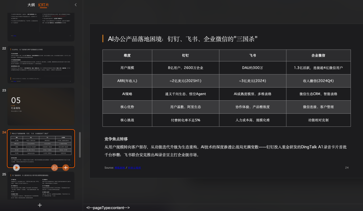Play slideshow from slide 24
The width and height of the screenshot is (363, 211).
pos(16,167)
